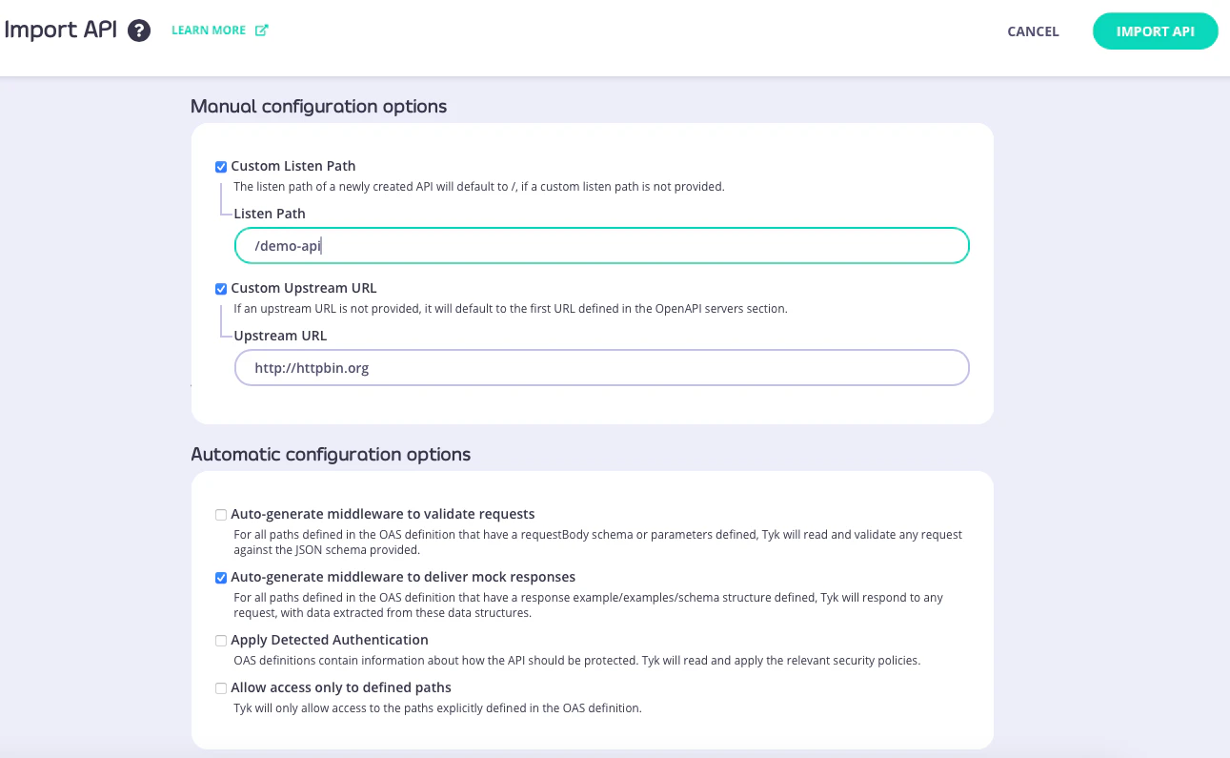Click the Custom Listen Path label text
This screenshot has width=1230, height=758.
(x=293, y=166)
